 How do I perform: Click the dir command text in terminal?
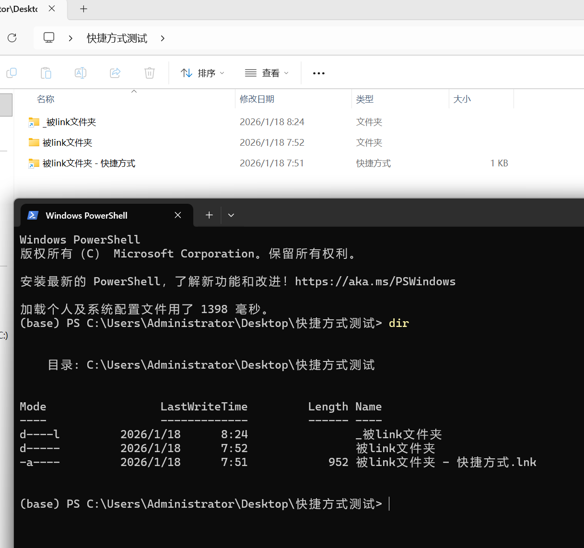point(399,323)
